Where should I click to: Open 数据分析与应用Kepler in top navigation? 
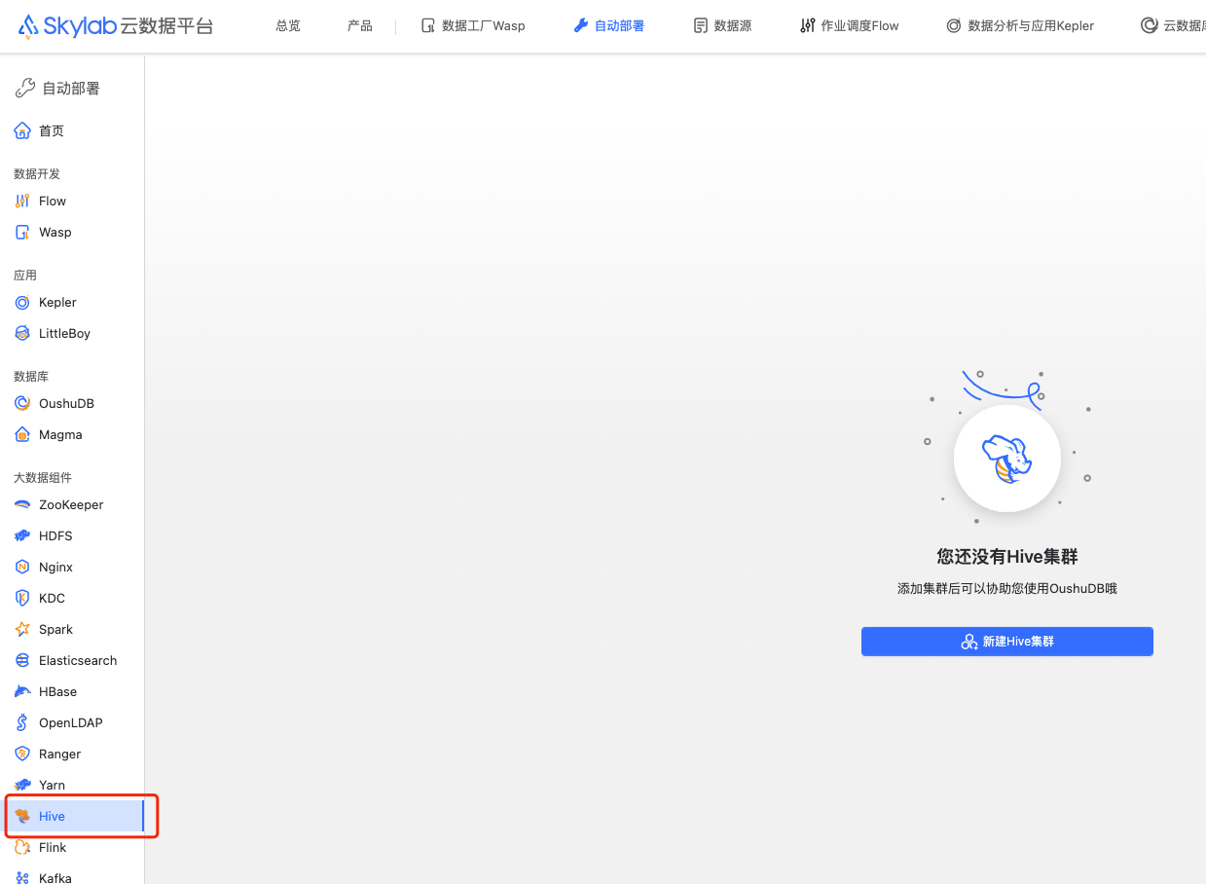pos(1020,26)
